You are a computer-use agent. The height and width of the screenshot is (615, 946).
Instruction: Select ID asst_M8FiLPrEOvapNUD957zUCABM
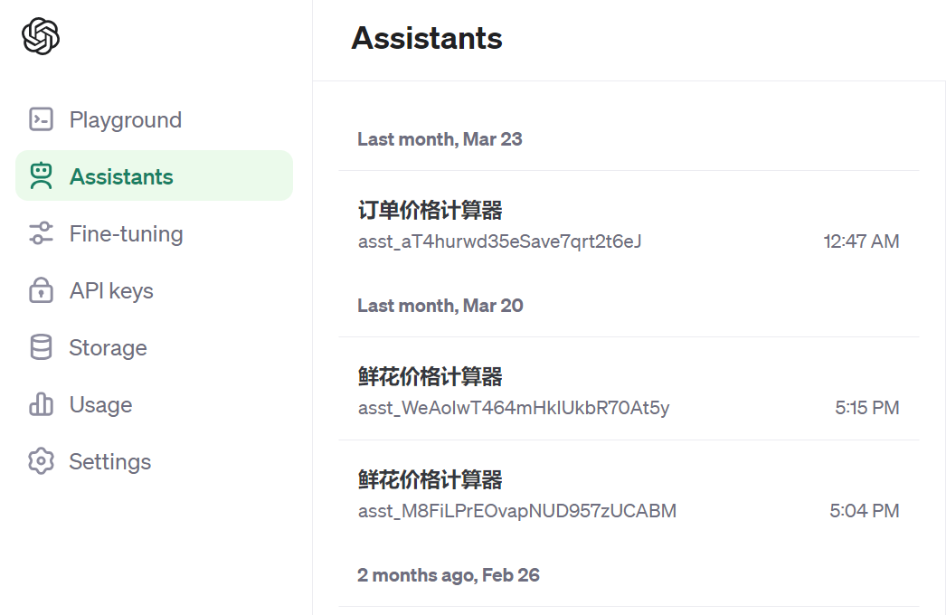coord(517,511)
